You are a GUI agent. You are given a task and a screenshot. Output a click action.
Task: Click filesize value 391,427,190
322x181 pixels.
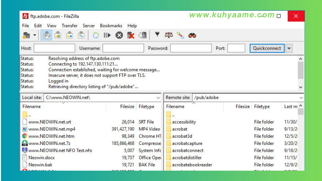tap(123, 129)
